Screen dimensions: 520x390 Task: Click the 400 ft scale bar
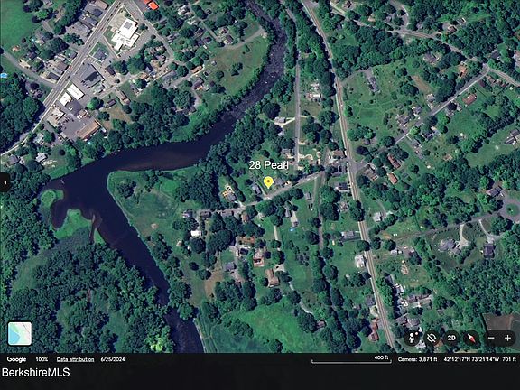(x=351, y=359)
